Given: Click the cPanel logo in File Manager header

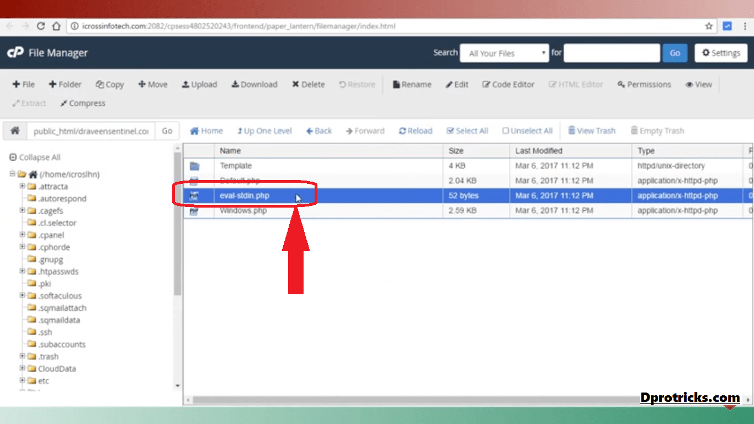Looking at the screenshot, I should pos(15,52).
